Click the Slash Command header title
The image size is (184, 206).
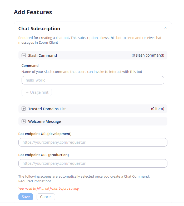click(42, 55)
